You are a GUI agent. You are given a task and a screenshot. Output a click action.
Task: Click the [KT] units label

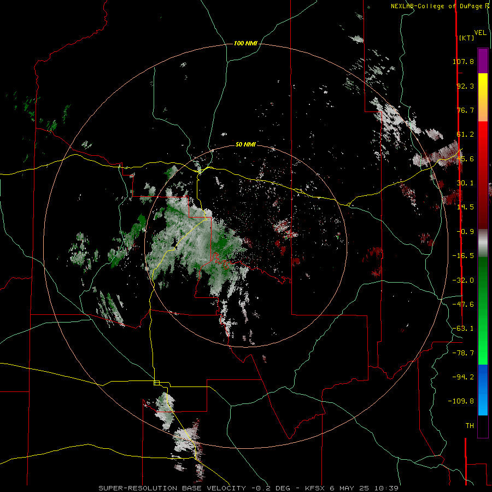click(466, 38)
